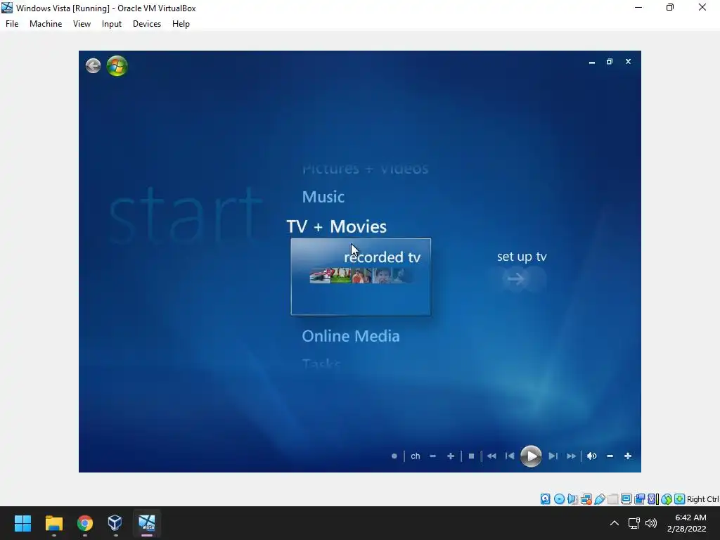This screenshot has width=720, height=540.
Task: Click audio status icon in VirtualBox bar
Action: tap(572, 499)
